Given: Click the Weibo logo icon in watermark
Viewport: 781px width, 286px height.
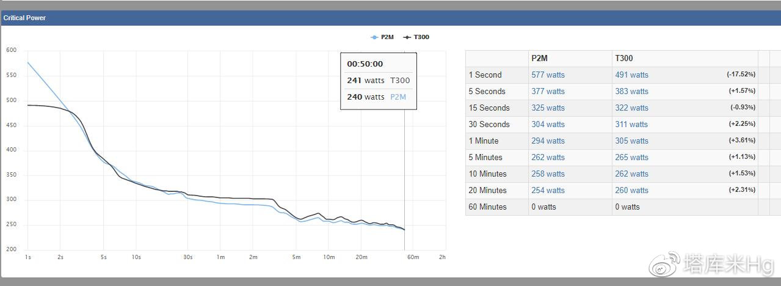Looking at the screenshot, I should 664,263.
